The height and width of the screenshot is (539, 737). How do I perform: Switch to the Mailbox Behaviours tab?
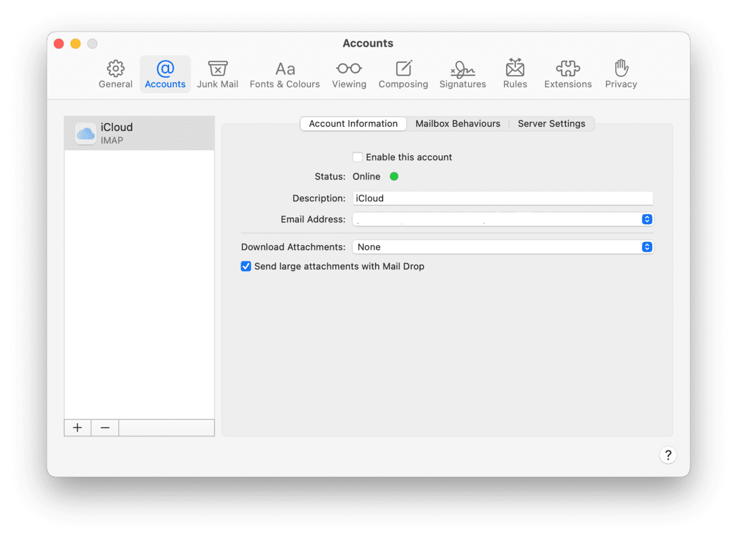pyautogui.click(x=458, y=124)
